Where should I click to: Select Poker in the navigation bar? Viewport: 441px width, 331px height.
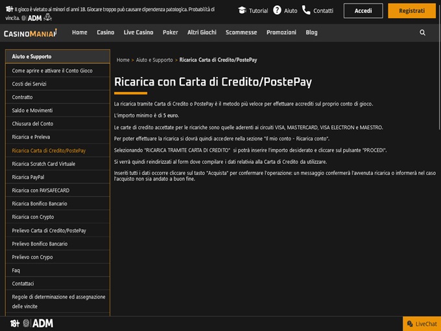[171, 32]
